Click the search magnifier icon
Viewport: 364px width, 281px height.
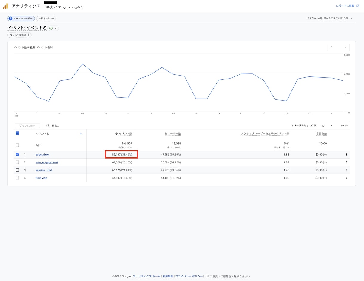(48, 126)
